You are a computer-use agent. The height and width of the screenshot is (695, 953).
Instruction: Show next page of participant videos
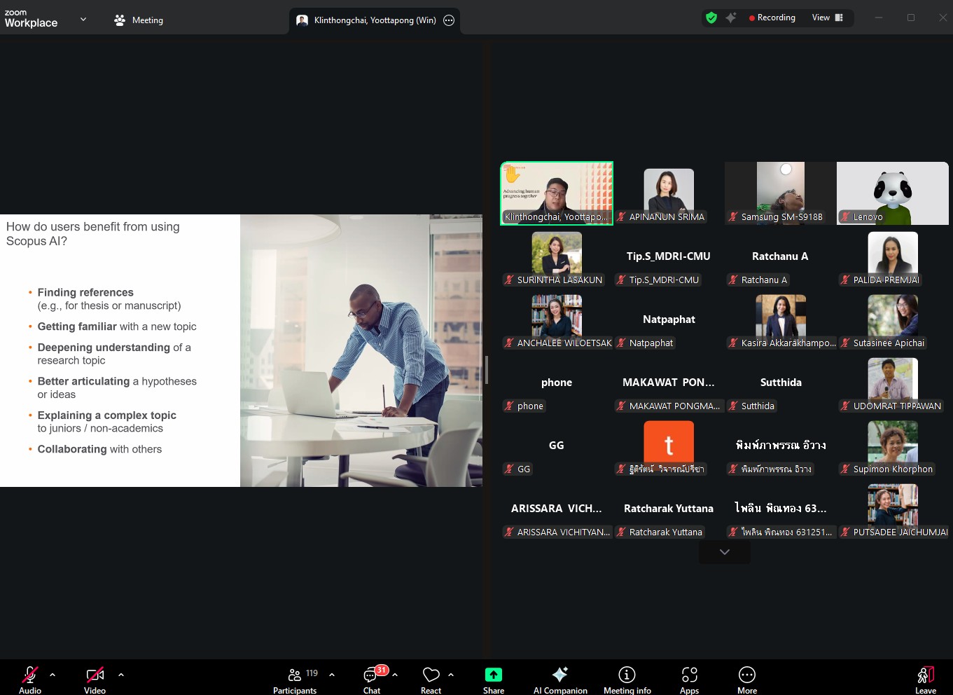click(x=724, y=552)
